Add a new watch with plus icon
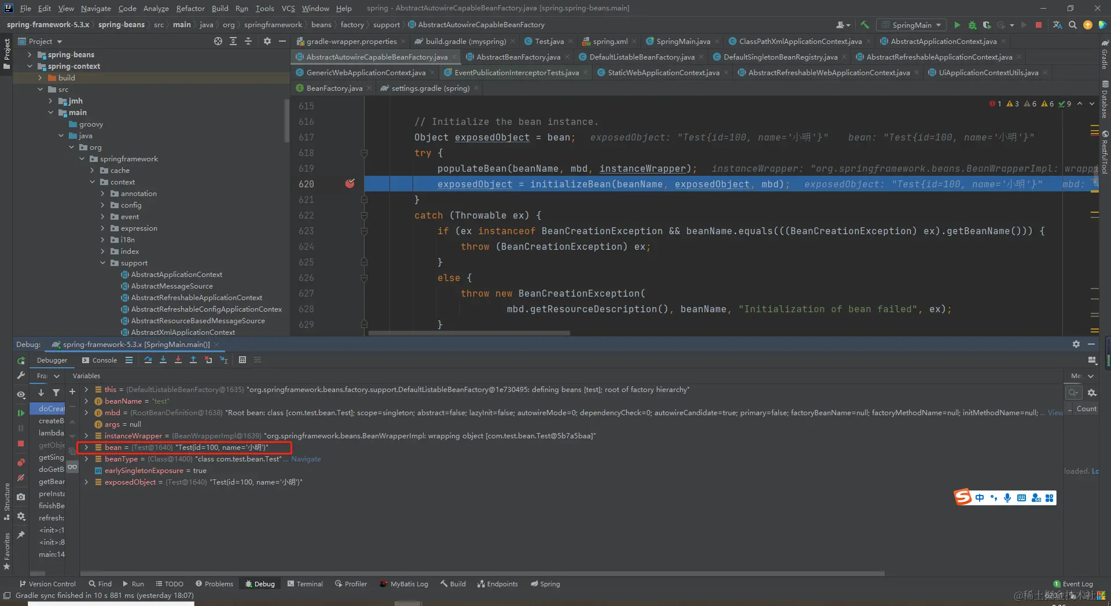This screenshot has height=606, width=1111. point(72,392)
